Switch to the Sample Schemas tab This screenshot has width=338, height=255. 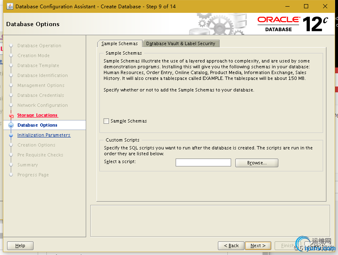(x=119, y=43)
